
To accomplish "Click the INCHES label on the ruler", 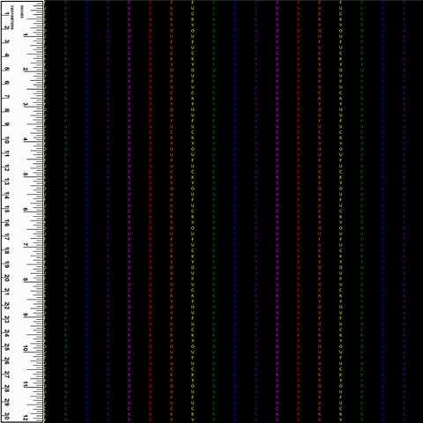I will (x=21, y=12).
